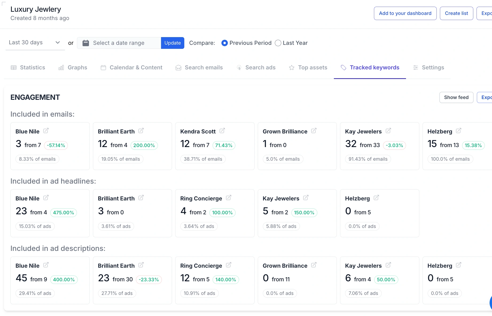Open edit icon beside Brilliant Earth in emails
The width and height of the screenshot is (492, 316).
pyautogui.click(x=141, y=131)
